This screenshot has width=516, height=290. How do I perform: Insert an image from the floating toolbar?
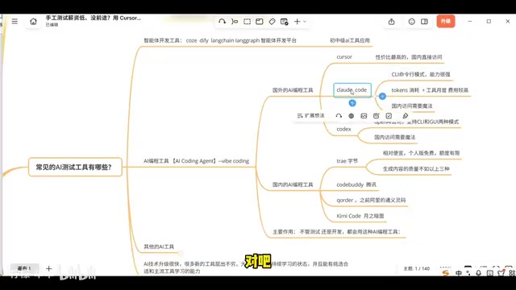pos(364,116)
